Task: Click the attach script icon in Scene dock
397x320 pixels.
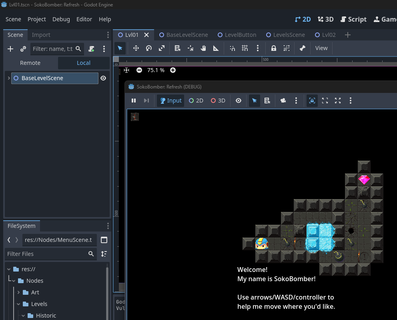Action: [92, 49]
